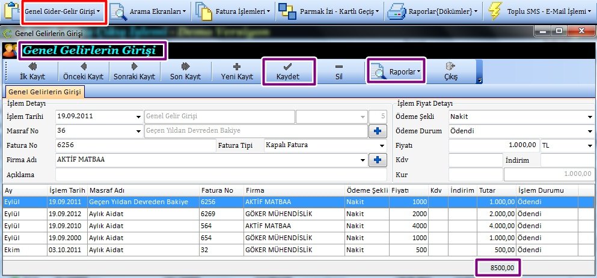
Task: Exit the form using Çıkış
Action: click(x=450, y=71)
